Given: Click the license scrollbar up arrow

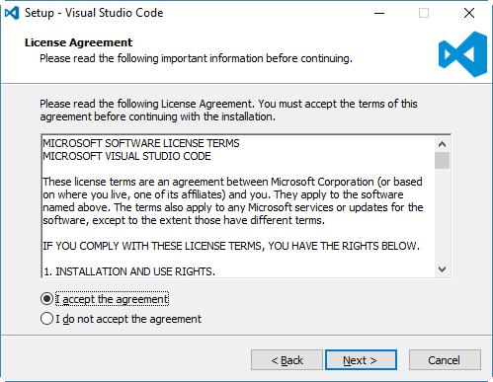Looking at the screenshot, I should (442, 144).
